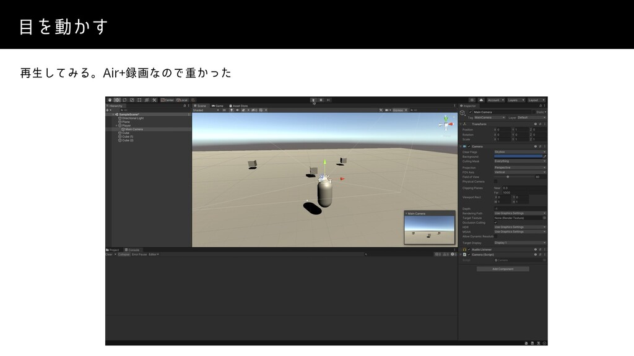Select the Hand tool in Unity toolbar
Image resolution: width=634 pixels, height=356 pixels.
(x=110, y=100)
